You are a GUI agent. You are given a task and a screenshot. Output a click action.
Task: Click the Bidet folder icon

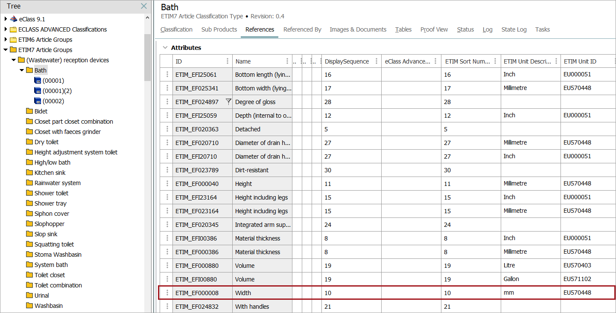(x=29, y=111)
